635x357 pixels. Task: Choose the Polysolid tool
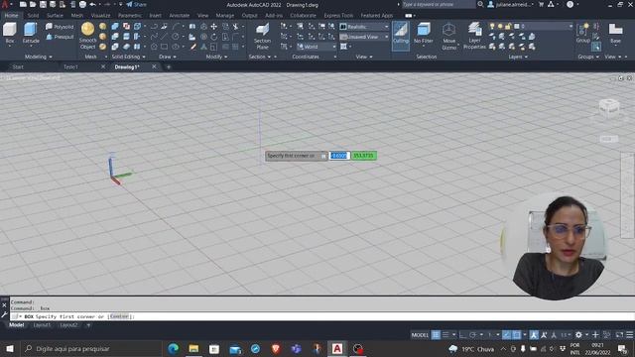[60, 27]
